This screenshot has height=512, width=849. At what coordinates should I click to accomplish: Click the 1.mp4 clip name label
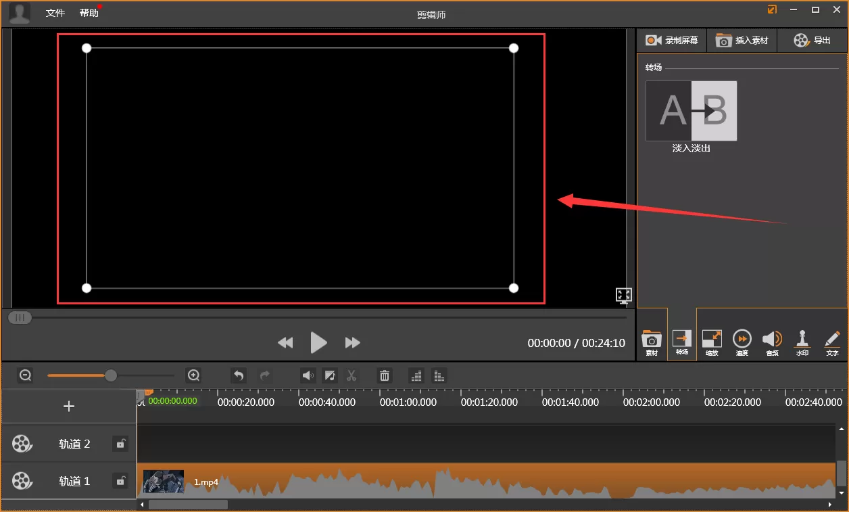[206, 482]
